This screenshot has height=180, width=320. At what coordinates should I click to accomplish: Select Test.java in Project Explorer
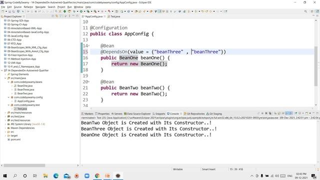(20, 109)
